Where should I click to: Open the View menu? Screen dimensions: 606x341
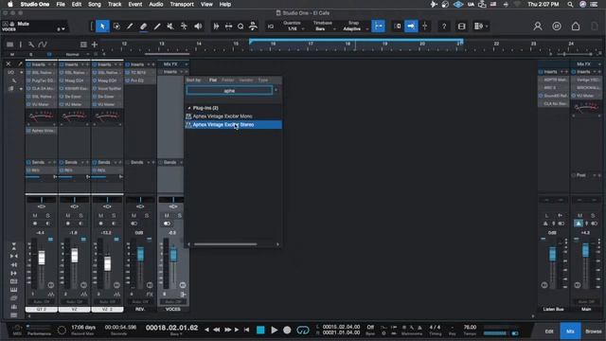pyautogui.click(x=206, y=4)
